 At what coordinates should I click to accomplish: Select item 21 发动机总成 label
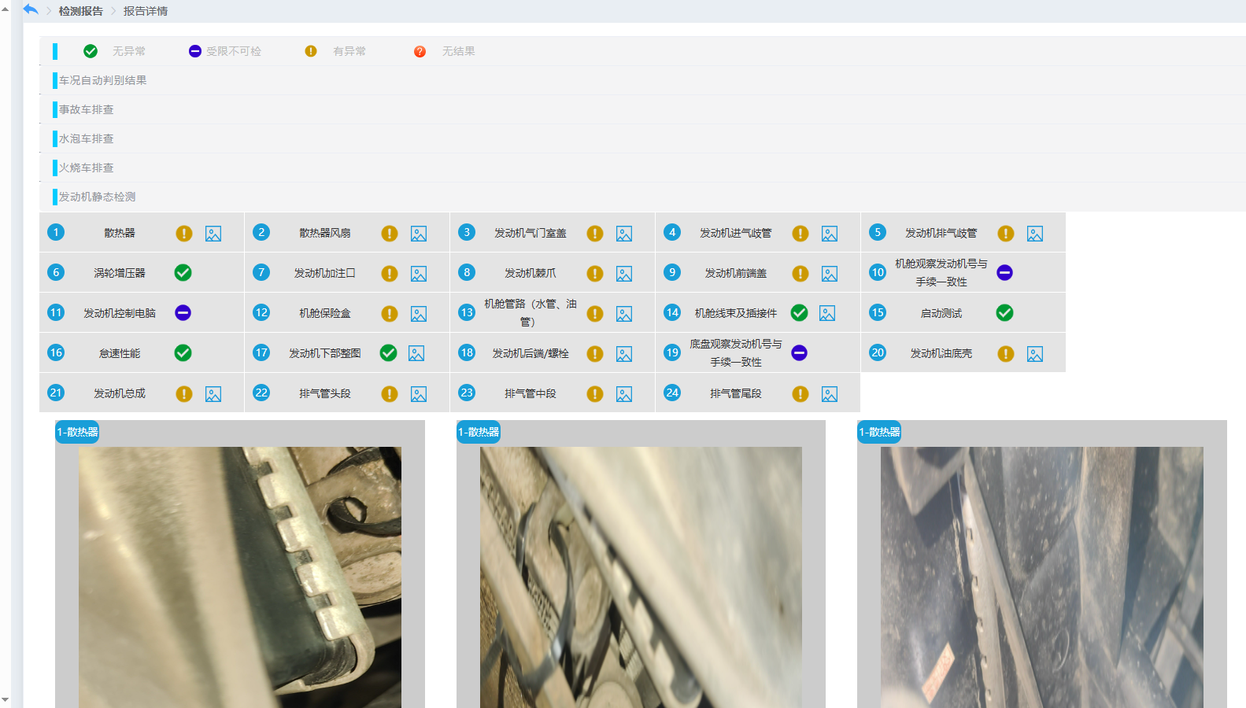pos(120,393)
